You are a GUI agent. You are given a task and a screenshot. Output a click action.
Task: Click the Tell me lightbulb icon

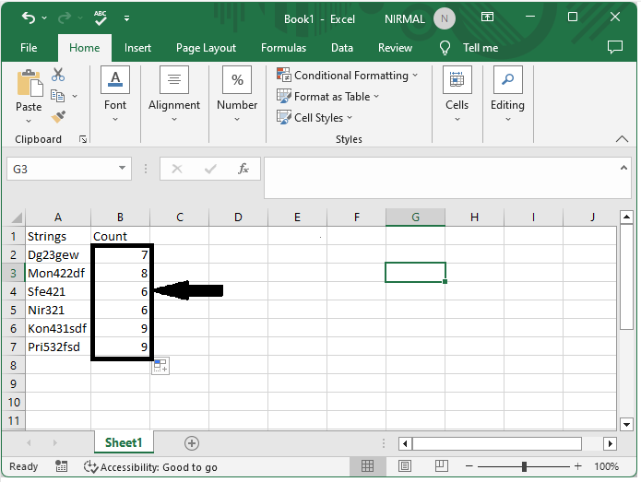tap(445, 48)
